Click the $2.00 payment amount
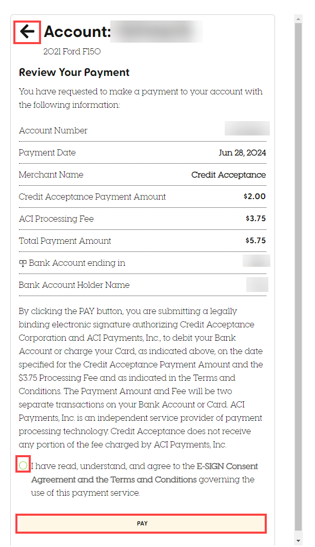Image resolution: width=315 pixels, height=547 pixels. pos(254,197)
